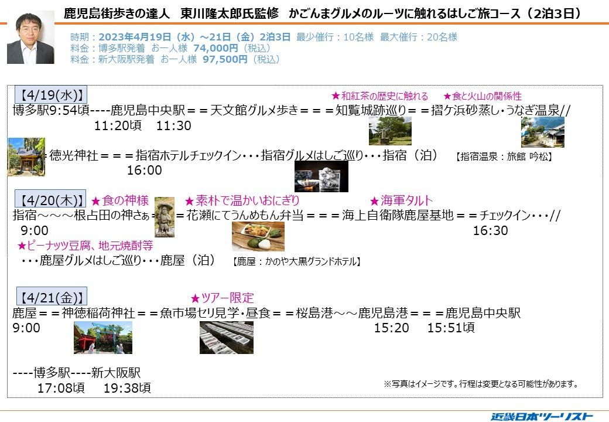The height and width of the screenshot is (422, 609).
Task: Click the text 博多駅9:54頃
Action: (x=51, y=110)
